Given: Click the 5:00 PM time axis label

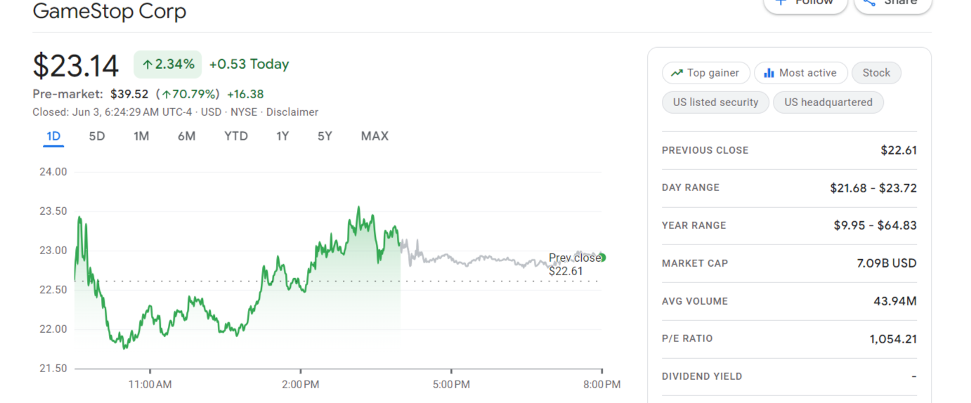Looking at the screenshot, I should tap(451, 385).
